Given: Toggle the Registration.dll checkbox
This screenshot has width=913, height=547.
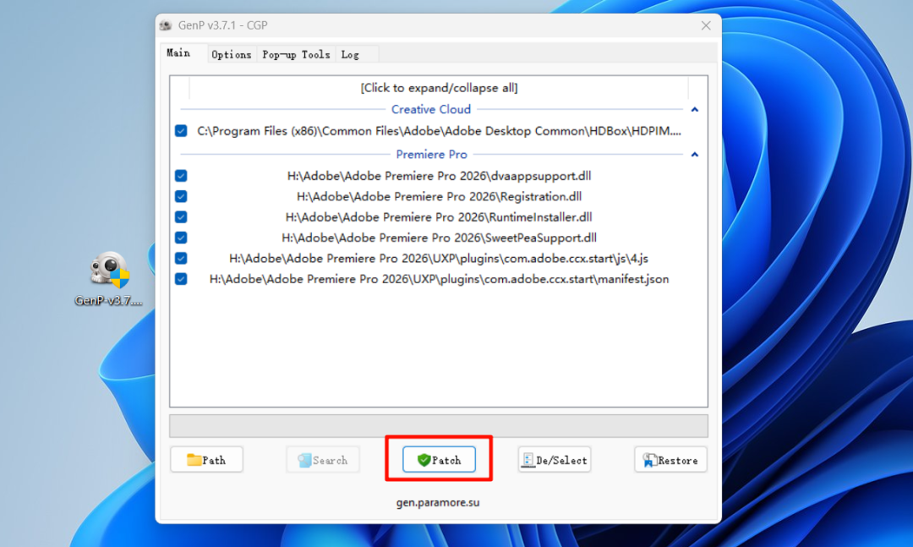Looking at the screenshot, I should tap(181, 196).
